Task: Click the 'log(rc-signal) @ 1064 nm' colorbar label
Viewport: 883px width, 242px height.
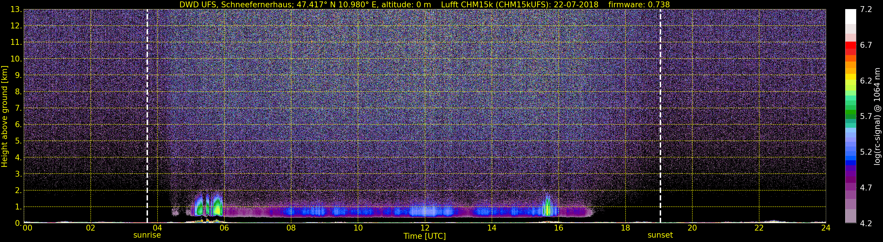Action: 877,117
